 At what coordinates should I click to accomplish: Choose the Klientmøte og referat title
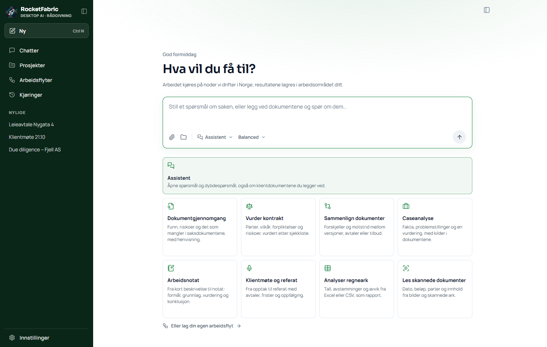click(272, 281)
